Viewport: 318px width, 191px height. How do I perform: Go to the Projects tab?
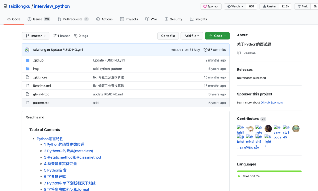[129, 19]
